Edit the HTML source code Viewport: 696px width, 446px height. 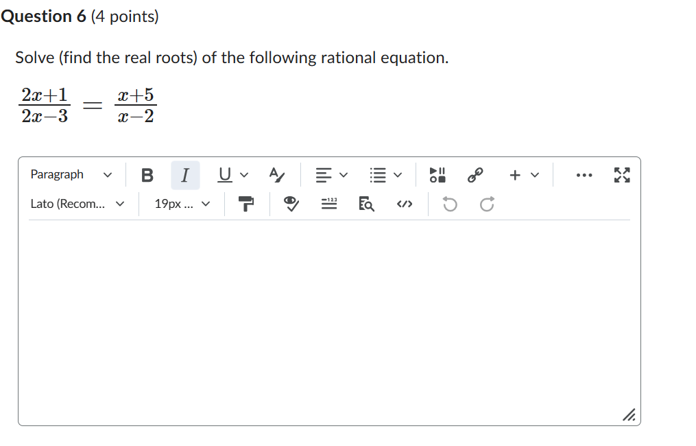(x=405, y=204)
